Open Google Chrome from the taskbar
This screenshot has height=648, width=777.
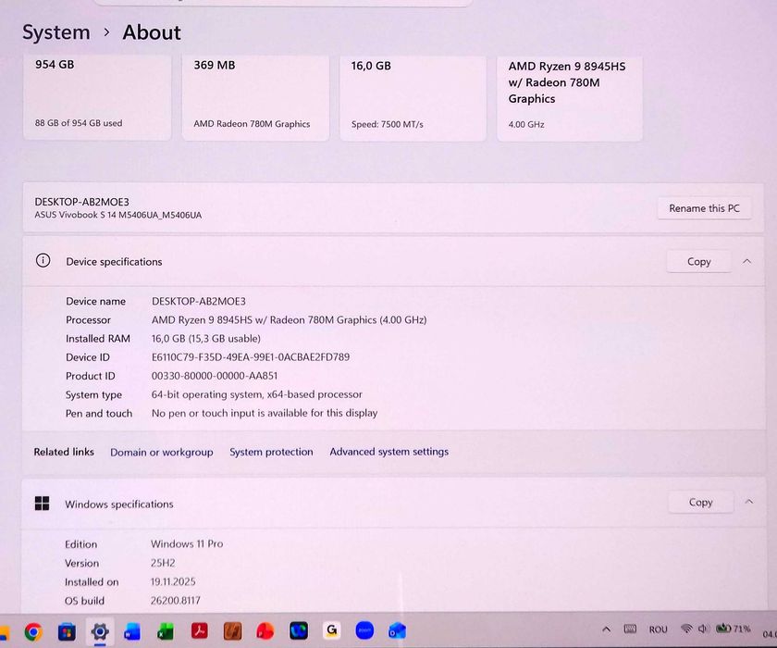point(33,631)
